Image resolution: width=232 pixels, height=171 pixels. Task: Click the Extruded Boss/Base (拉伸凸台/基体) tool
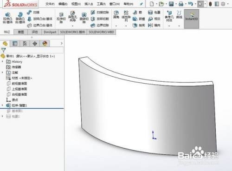pyautogui.click(x=7, y=18)
